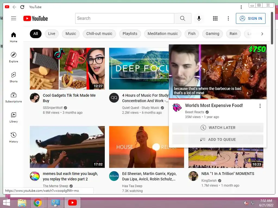
Task: Click SSSniperWolf channel name
Action: click(x=53, y=108)
